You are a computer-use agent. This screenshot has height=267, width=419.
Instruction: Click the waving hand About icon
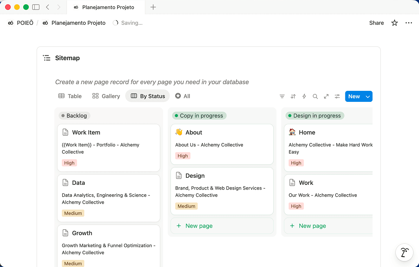[179, 132]
